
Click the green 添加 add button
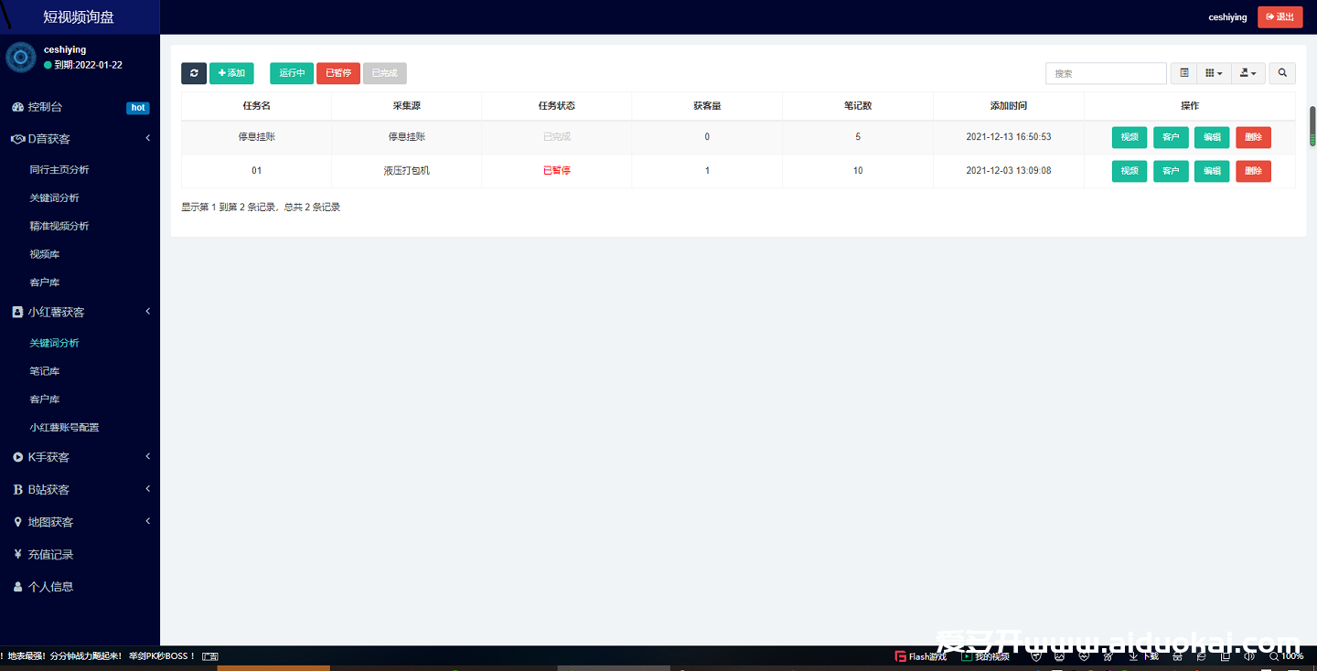pos(231,73)
